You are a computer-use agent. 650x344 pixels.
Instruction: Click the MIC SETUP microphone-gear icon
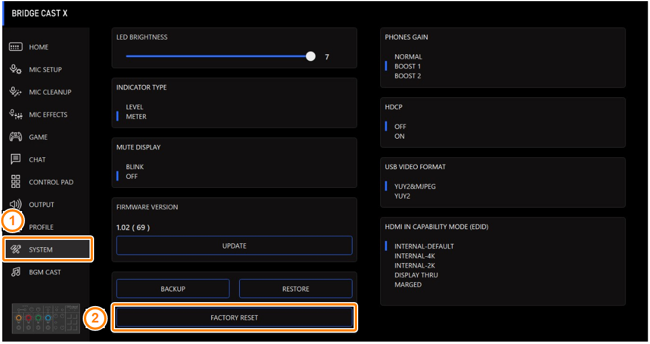click(16, 70)
